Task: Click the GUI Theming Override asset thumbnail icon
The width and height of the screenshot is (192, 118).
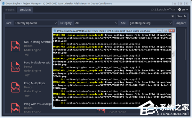Action: [x=15, y=46]
